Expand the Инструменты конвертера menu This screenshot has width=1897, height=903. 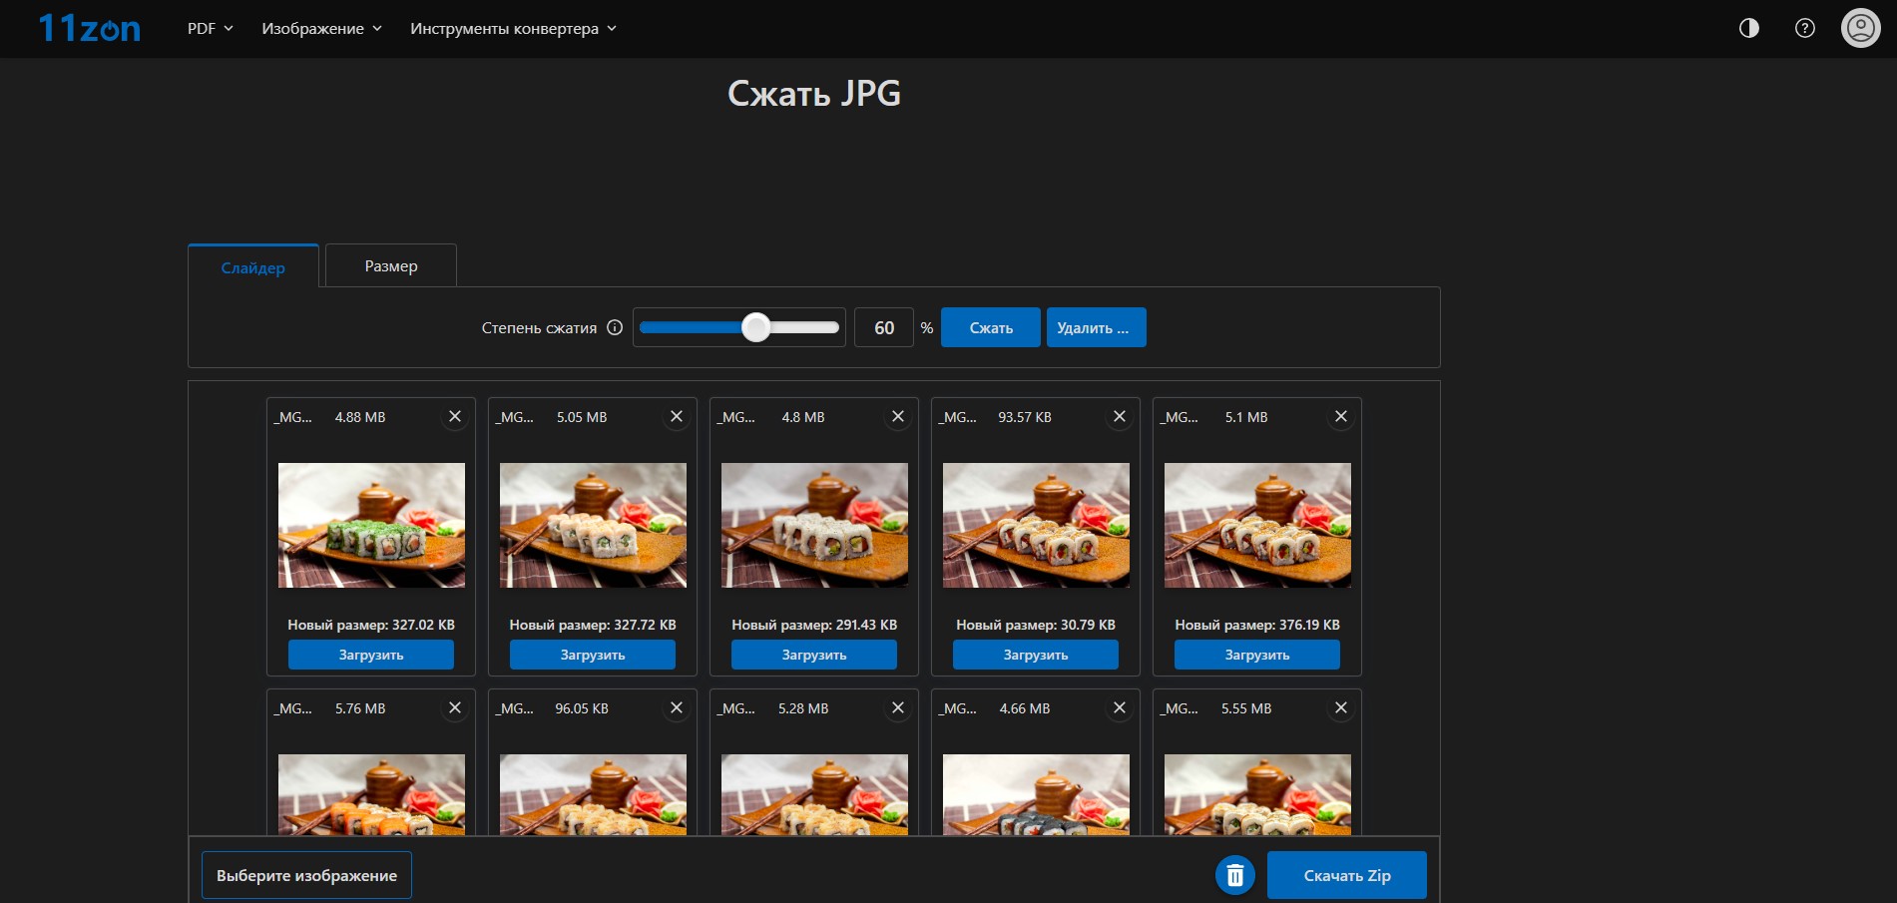[513, 28]
